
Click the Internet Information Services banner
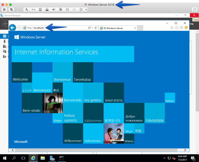click(73, 54)
